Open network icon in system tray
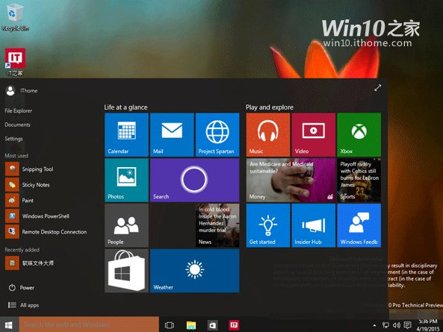The image size is (443, 332). point(385,325)
